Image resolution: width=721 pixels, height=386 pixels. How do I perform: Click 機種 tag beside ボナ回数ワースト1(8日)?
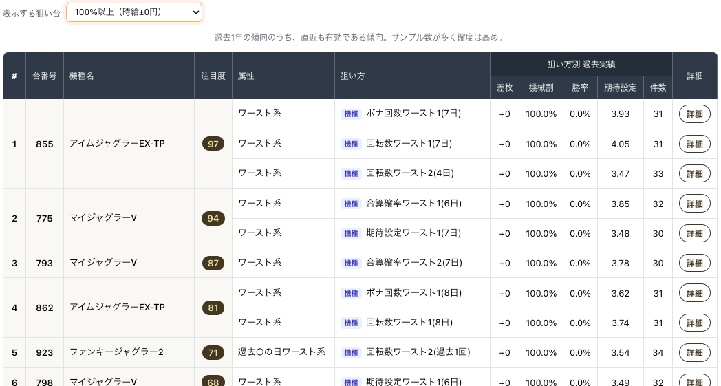[351, 293]
